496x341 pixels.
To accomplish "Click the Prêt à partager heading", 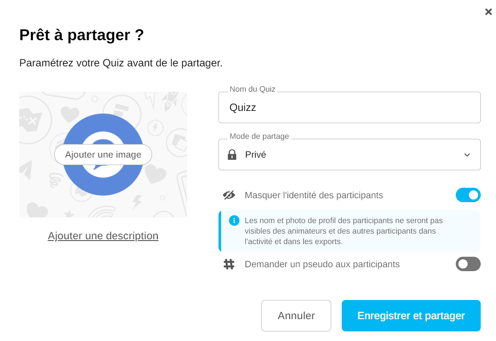I will point(82,35).
